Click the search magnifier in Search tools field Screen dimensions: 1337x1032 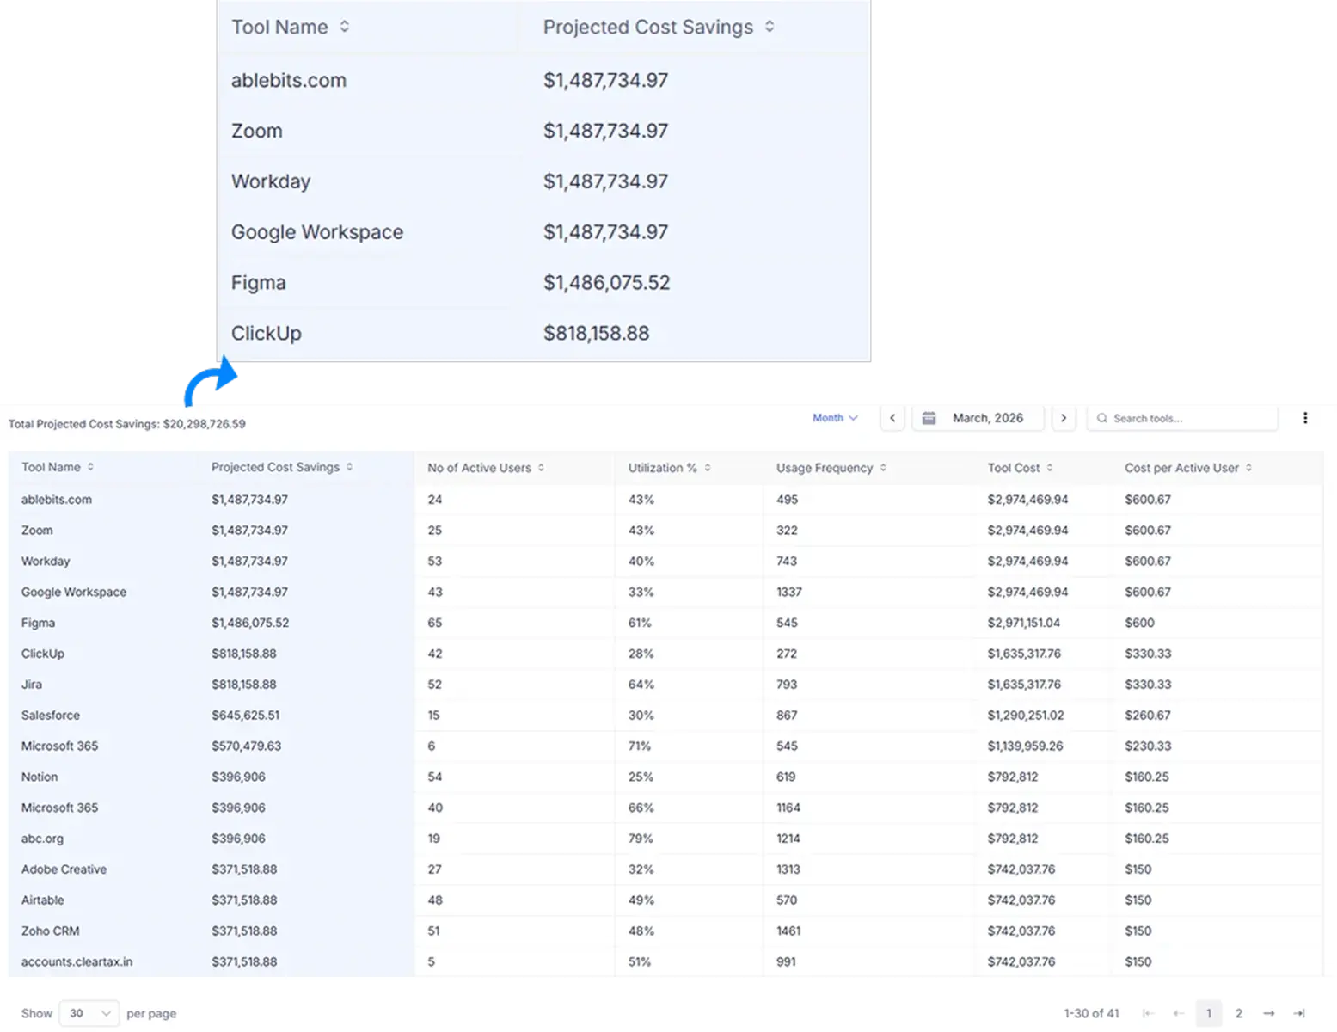[1102, 418]
